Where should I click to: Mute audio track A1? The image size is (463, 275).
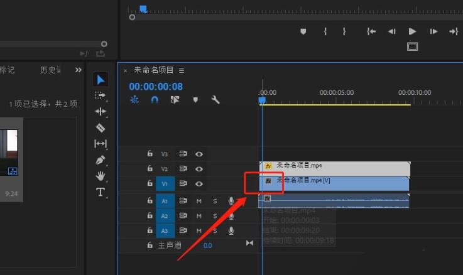199,201
